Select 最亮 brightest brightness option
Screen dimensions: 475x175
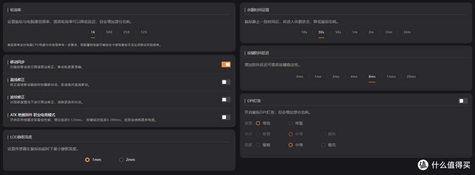[329, 145]
